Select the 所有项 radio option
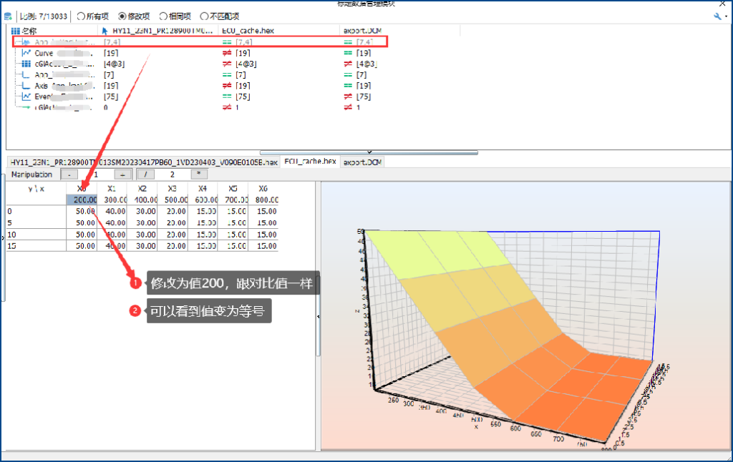The image size is (733, 462). click(81, 16)
